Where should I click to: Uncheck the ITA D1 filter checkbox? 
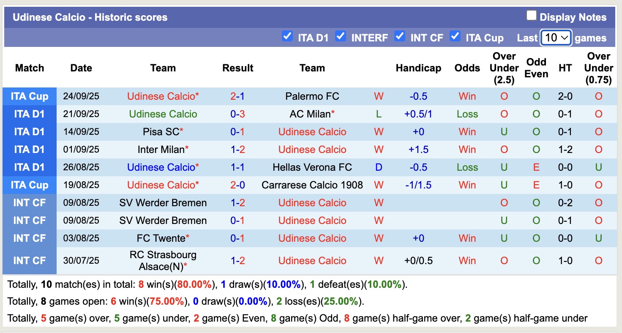(x=287, y=36)
